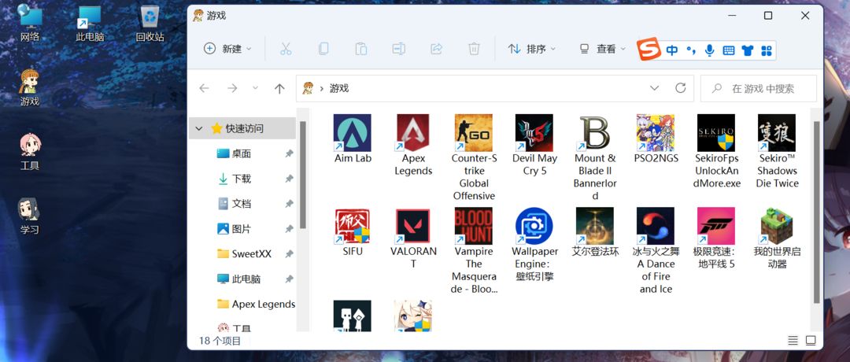
Task: Select A Dance of Fire and Ice icon
Action: pyautogui.click(x=656, y=250)
